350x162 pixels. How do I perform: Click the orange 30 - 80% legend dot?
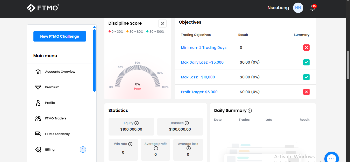(x=127, y=32)
